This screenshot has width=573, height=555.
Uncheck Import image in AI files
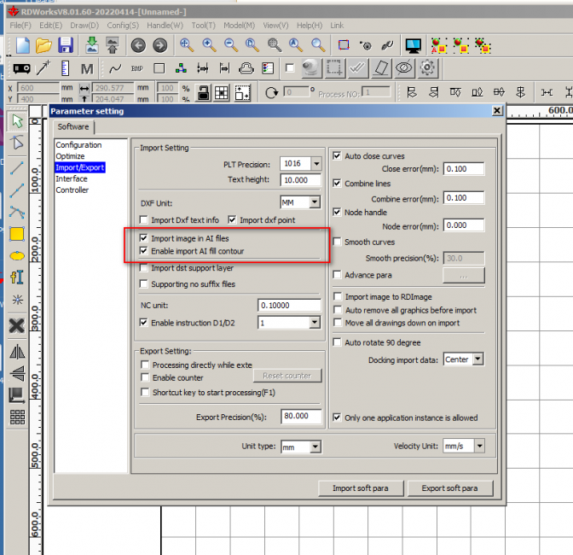144,238
